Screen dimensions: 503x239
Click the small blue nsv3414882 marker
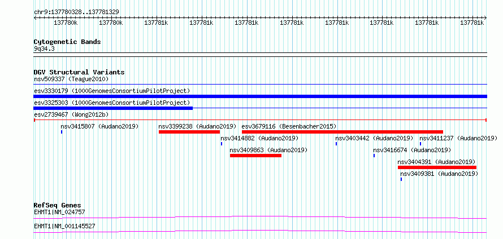click(x=222, y=144)
